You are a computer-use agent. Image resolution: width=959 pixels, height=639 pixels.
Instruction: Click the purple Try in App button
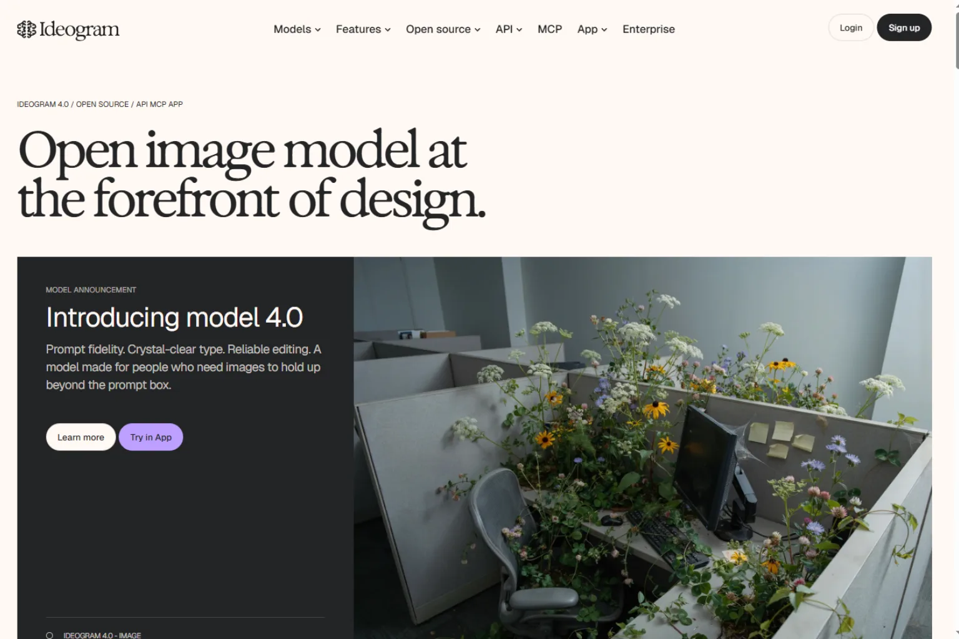[x=151, y=437]
